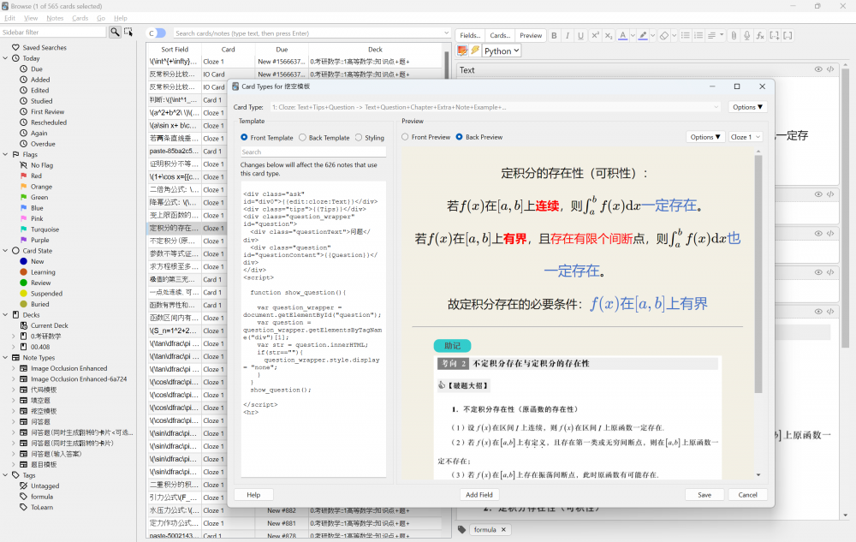Apply superscript formatting in the editor toolbar
The image size is (856, 542).
595,35
